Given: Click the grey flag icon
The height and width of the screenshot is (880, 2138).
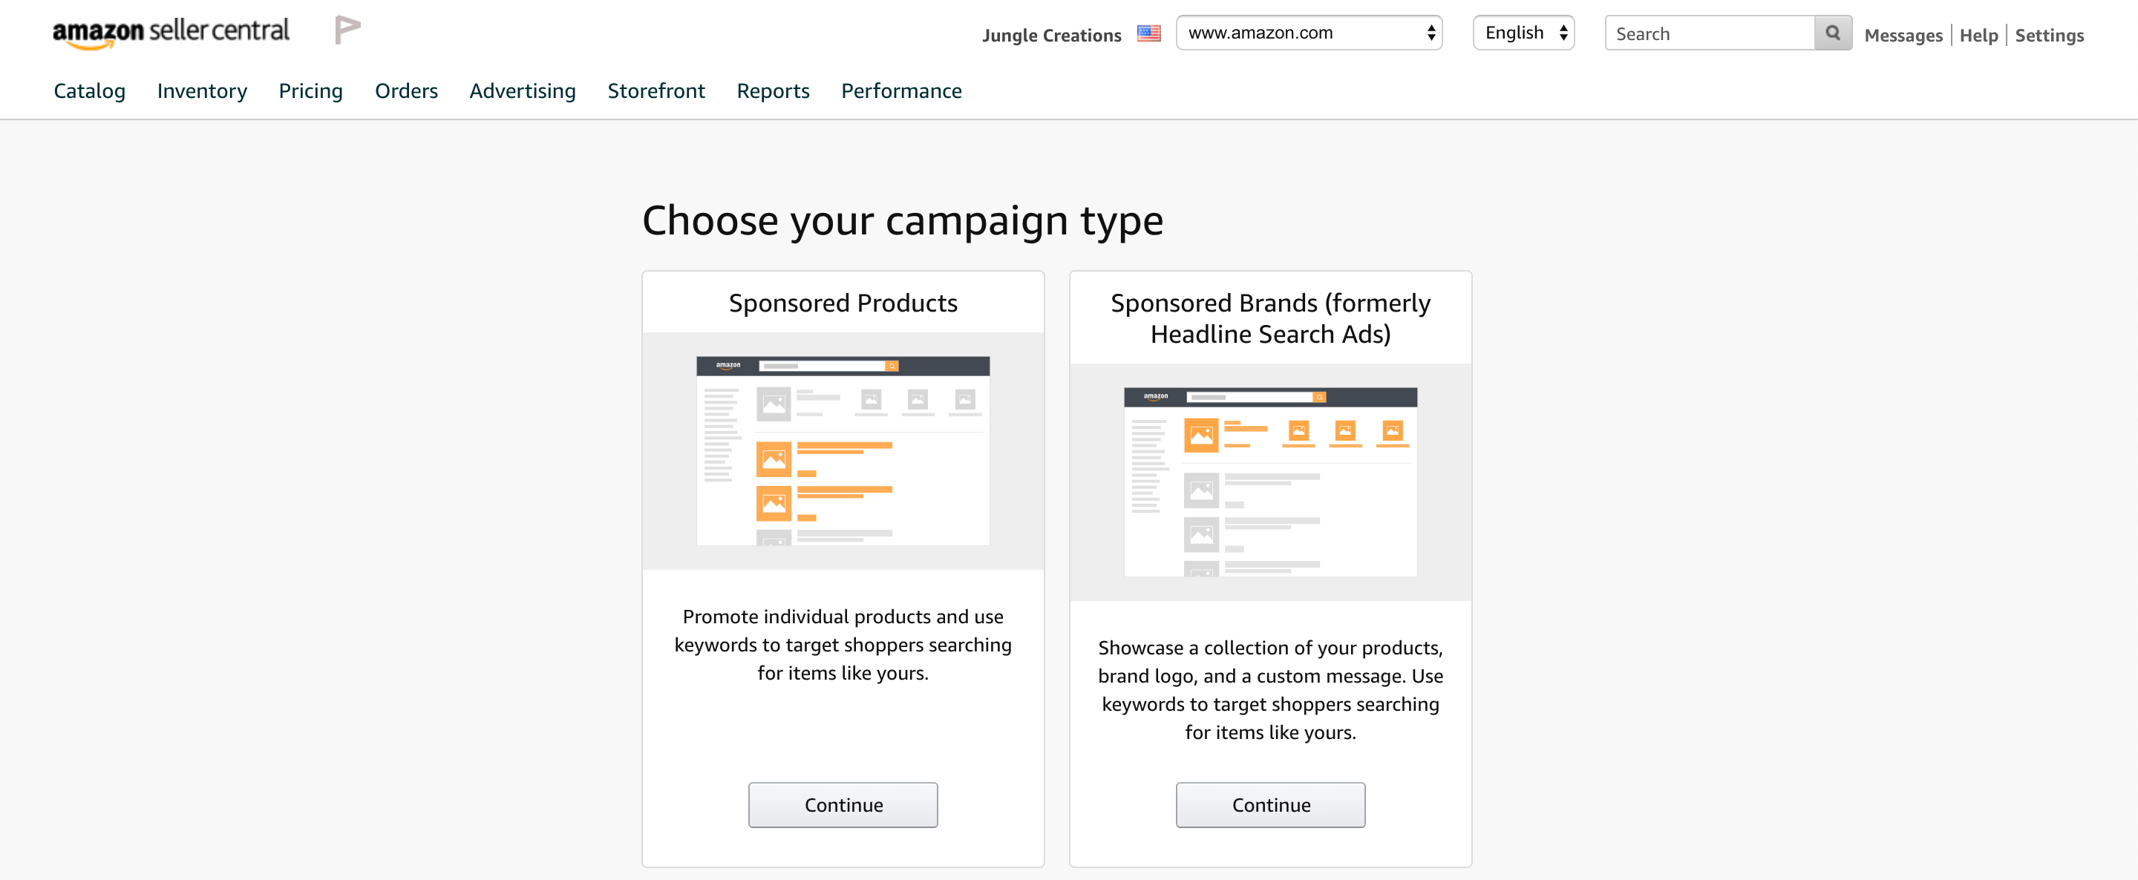Looking at the screenshot, I should pos(347,30).
